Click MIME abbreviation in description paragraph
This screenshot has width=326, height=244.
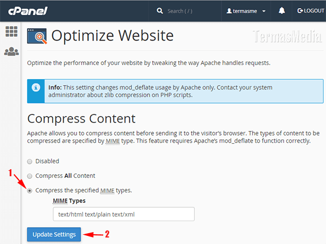pos(112,141)
